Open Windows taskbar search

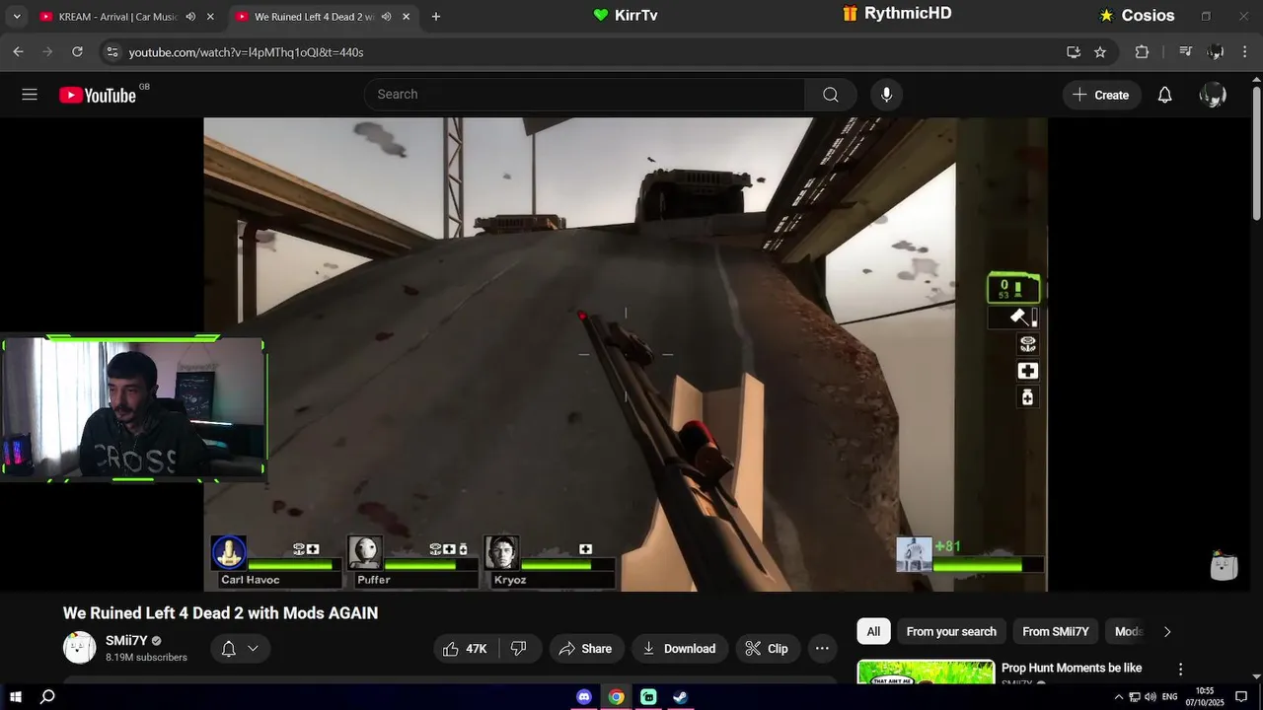pos(47,697)
